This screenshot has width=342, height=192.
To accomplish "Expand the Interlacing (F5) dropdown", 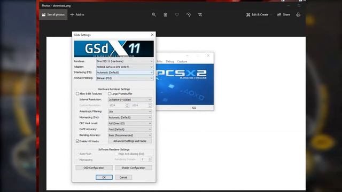I will [x=125, y=73].
